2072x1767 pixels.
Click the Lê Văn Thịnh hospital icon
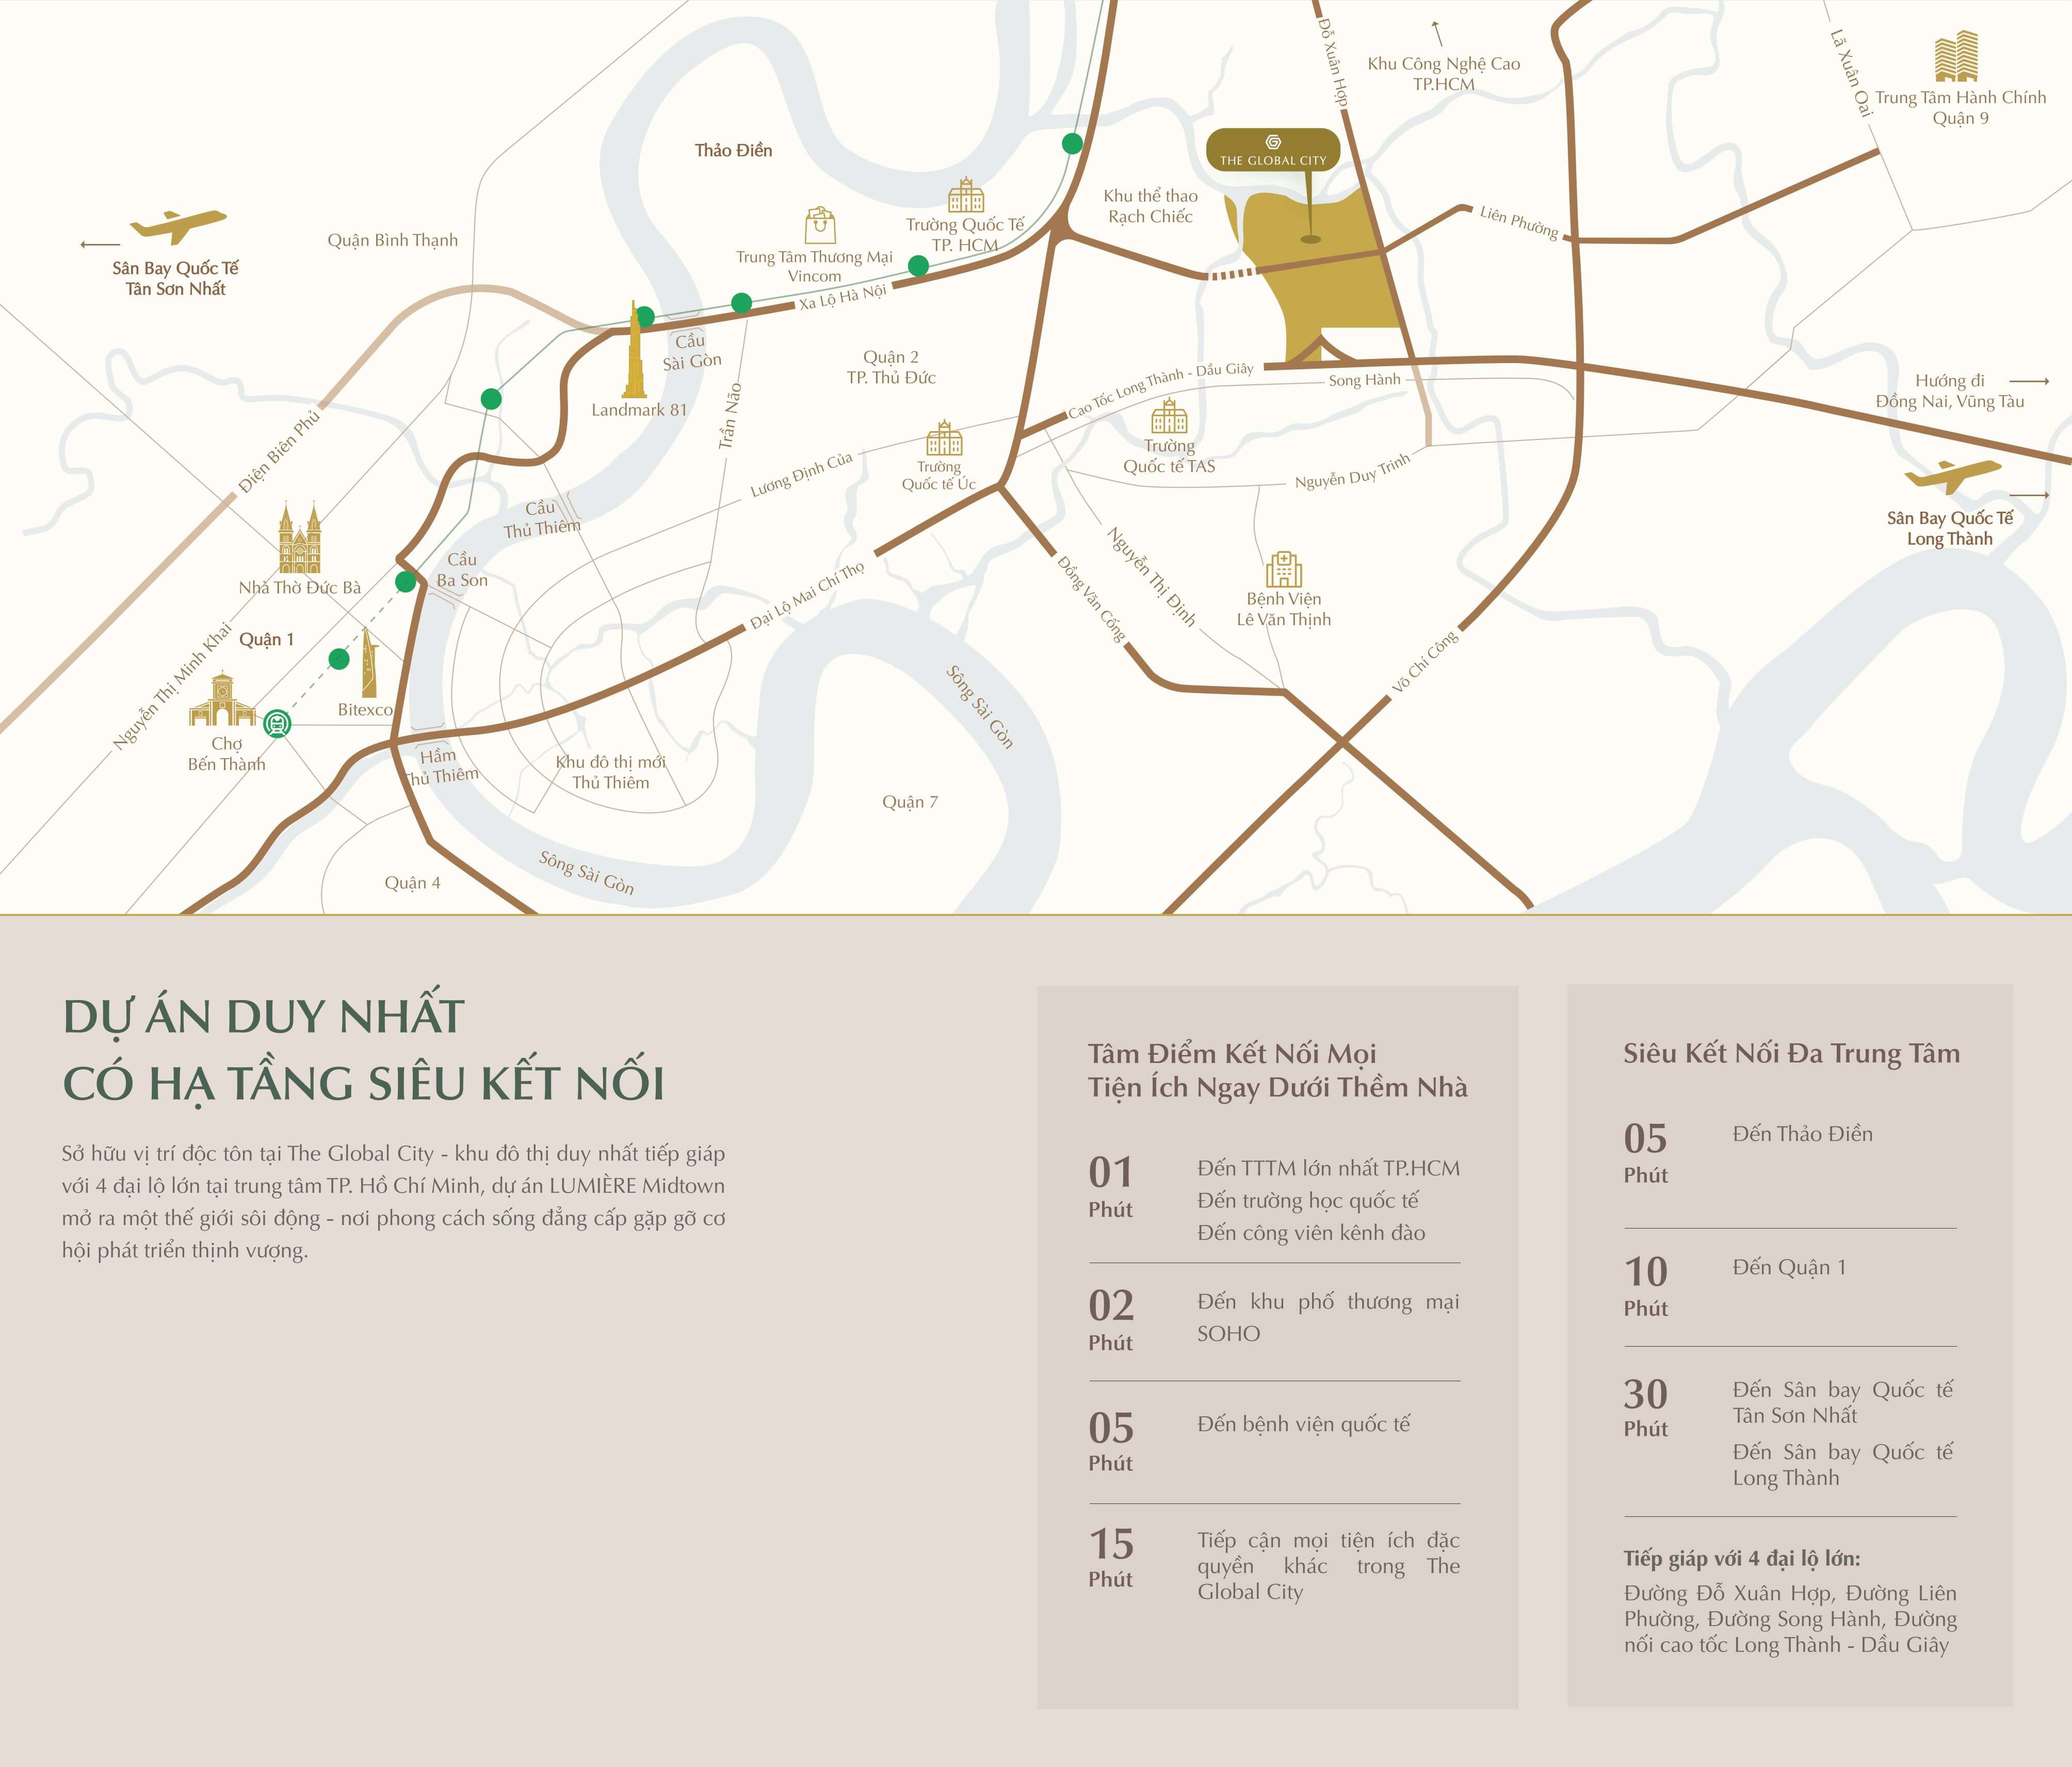[x=1284, y=569]
